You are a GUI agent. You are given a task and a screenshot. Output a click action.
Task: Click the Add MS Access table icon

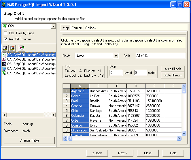coord(22,48)
